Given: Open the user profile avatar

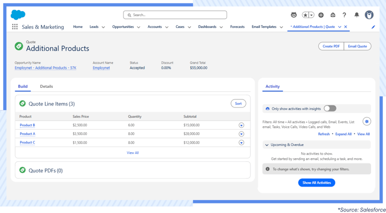Looking at the screenshot, I should (369, 15).
